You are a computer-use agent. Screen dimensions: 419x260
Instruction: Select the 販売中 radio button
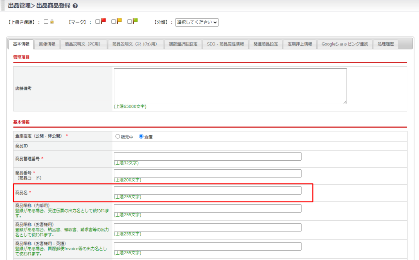click(117, 137)
